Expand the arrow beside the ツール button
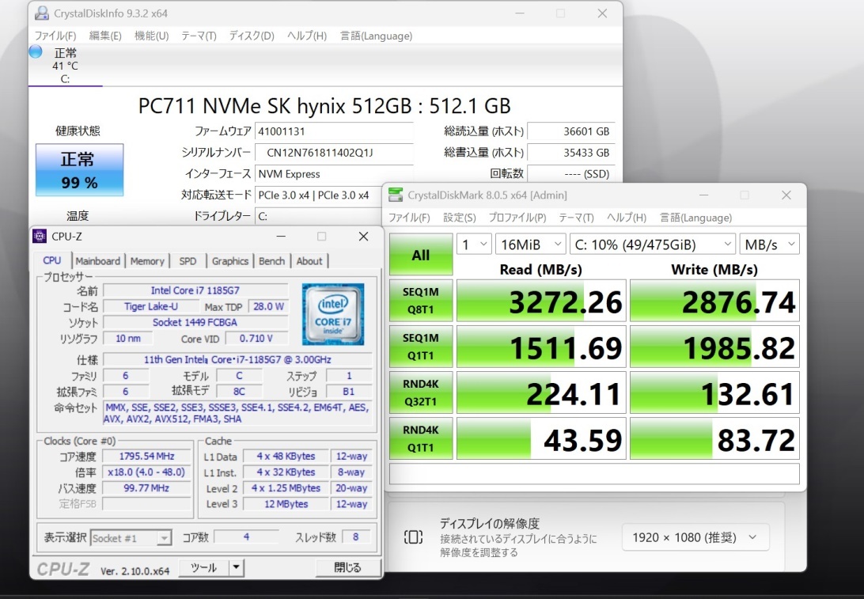Image resolution: width=864 pixels, height=599 pixels. (x=236, y=567)
